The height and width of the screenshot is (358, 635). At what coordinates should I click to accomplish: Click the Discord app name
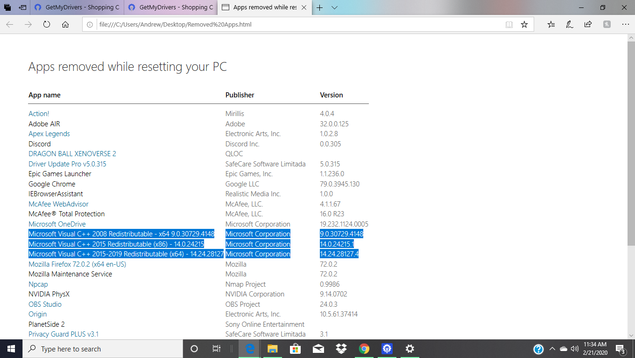[x=40, y=144]
